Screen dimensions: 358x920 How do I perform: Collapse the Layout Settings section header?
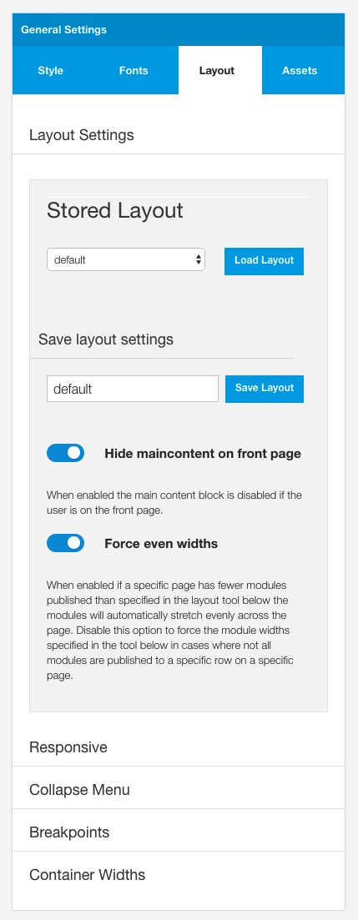179,135
